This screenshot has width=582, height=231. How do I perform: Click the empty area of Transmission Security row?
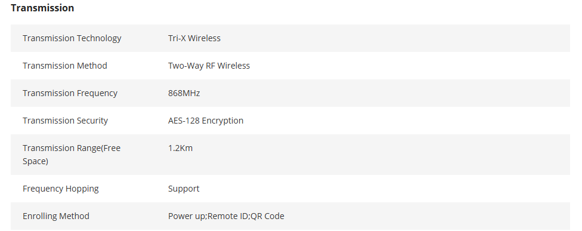coord(404,121)
